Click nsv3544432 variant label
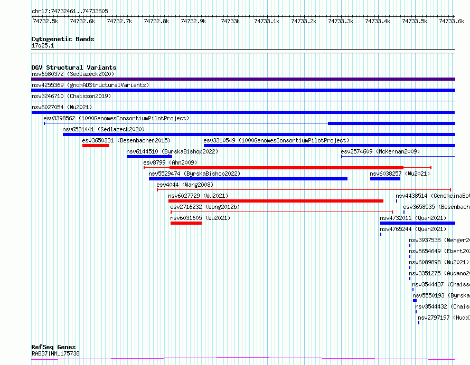470x365 pixels. pyautogui.click(x=443, y=306)
